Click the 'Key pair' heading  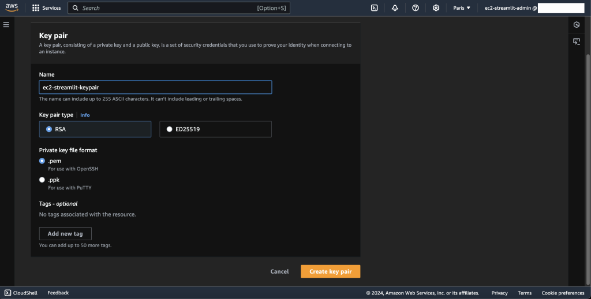(x=54, y=35)
